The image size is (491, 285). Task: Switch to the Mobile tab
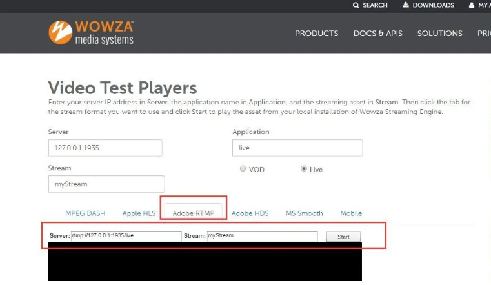click(x=351, y=213)
